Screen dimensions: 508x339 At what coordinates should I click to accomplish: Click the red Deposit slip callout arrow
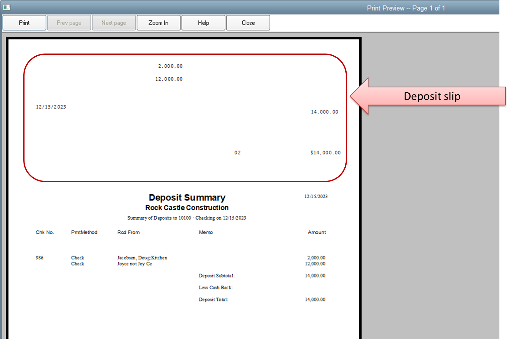428,96
